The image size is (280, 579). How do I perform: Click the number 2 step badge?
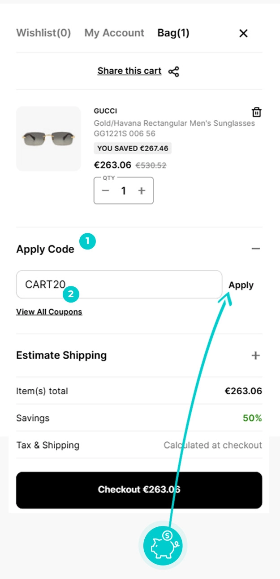click(x=71, y=294)
